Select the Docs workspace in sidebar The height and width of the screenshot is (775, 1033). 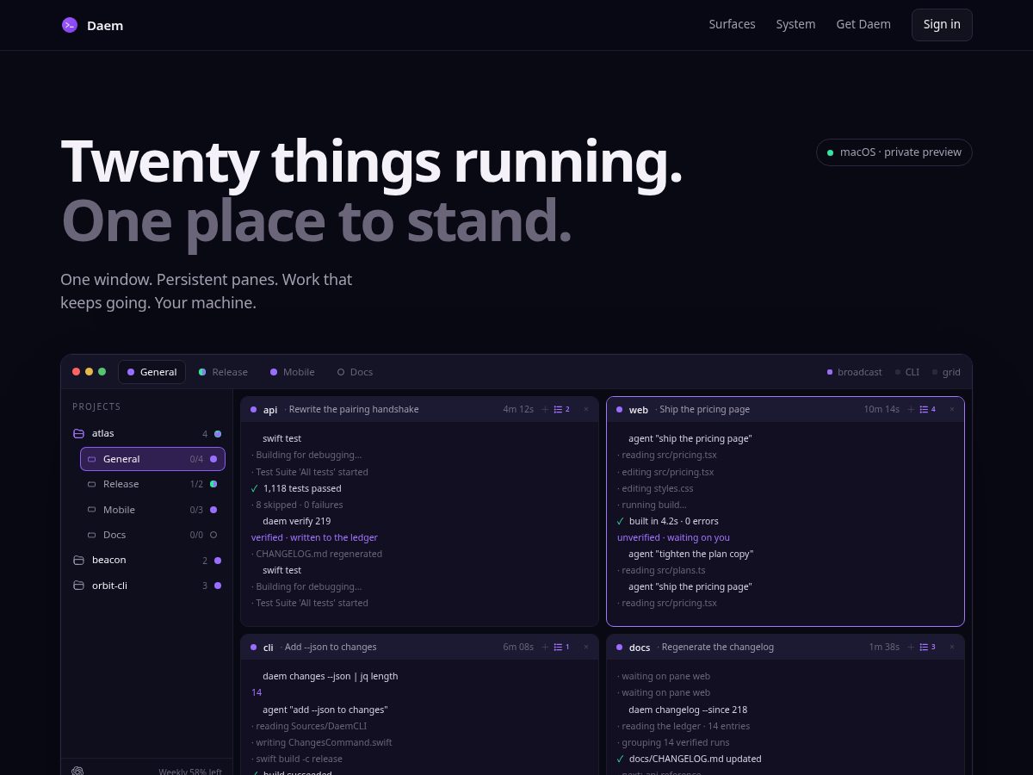[x=152, y=535]
